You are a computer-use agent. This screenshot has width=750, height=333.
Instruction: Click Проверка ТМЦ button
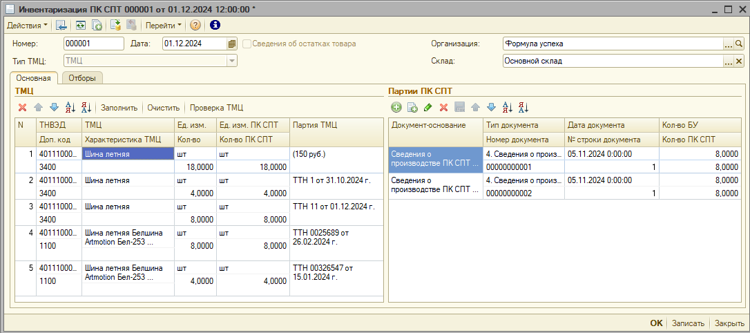pyautogui.click(x=216, y=108)
